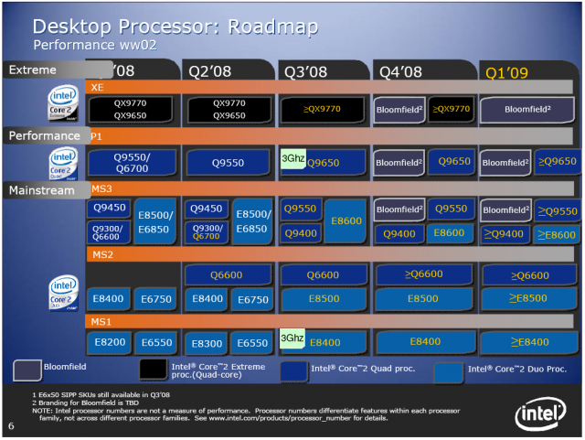Click the Performance segment label

pyautogui.click(x=45, y=135)
